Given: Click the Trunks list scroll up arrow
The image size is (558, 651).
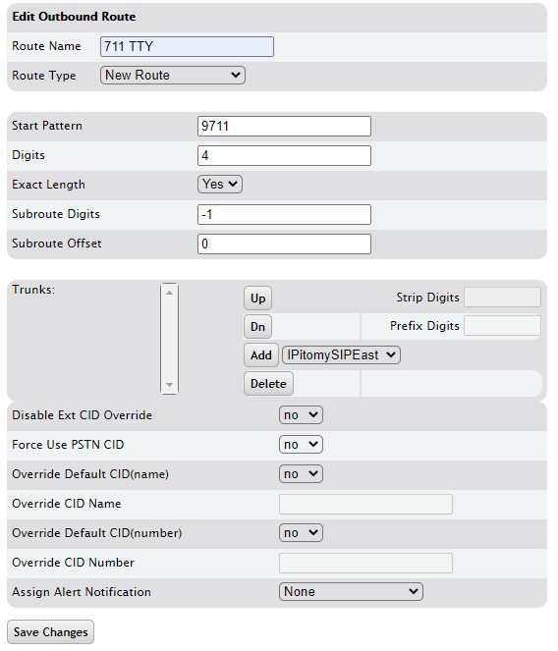Looking at the screenshot, I should pos(169,293).
